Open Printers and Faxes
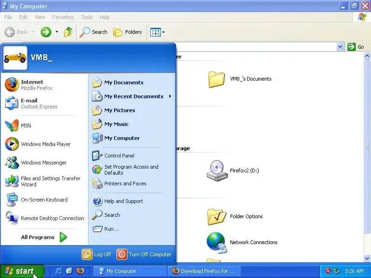This screenshot has width=371, height=278. coord(132,183)
